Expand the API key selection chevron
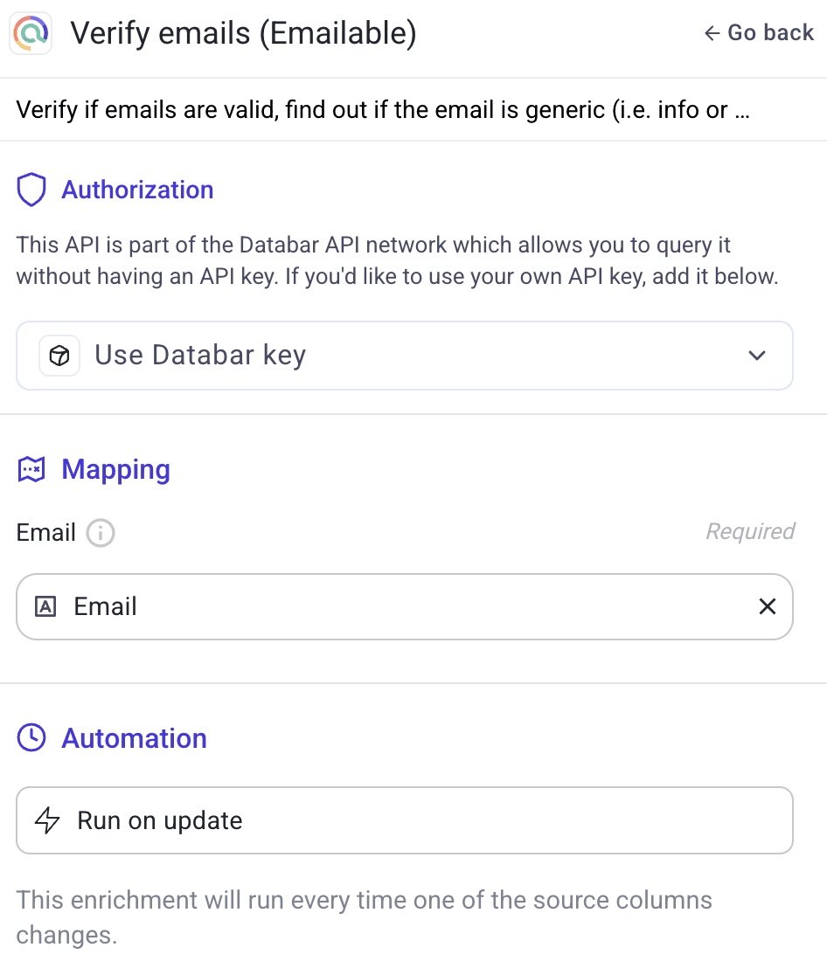 coord(757,356)
